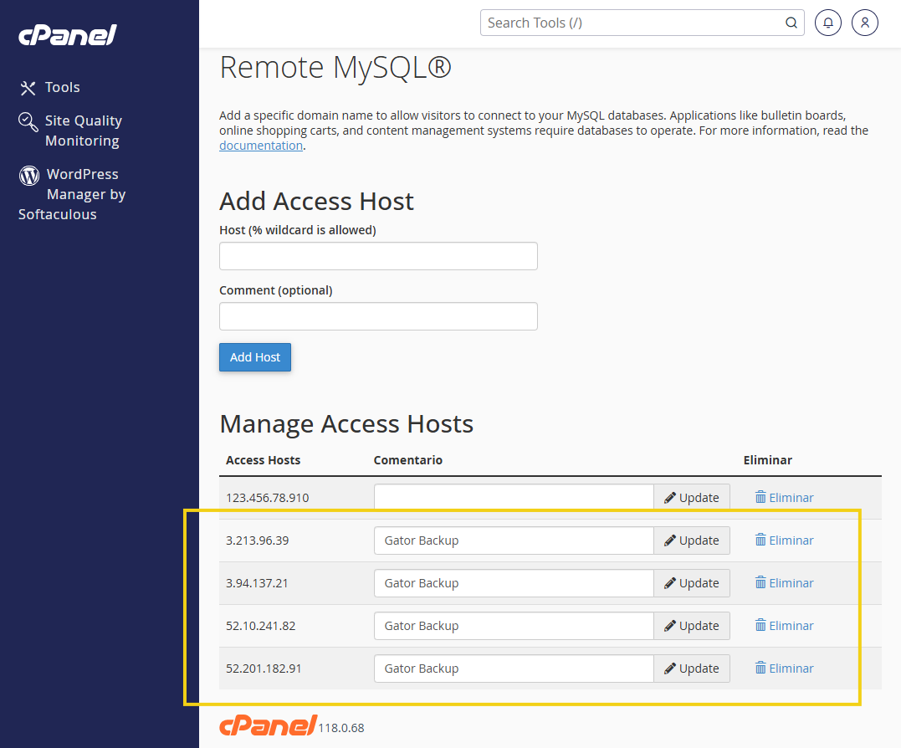Update comment for host 3.213.96.39
This screenshot has height=748, width=901.
point(692,541)
